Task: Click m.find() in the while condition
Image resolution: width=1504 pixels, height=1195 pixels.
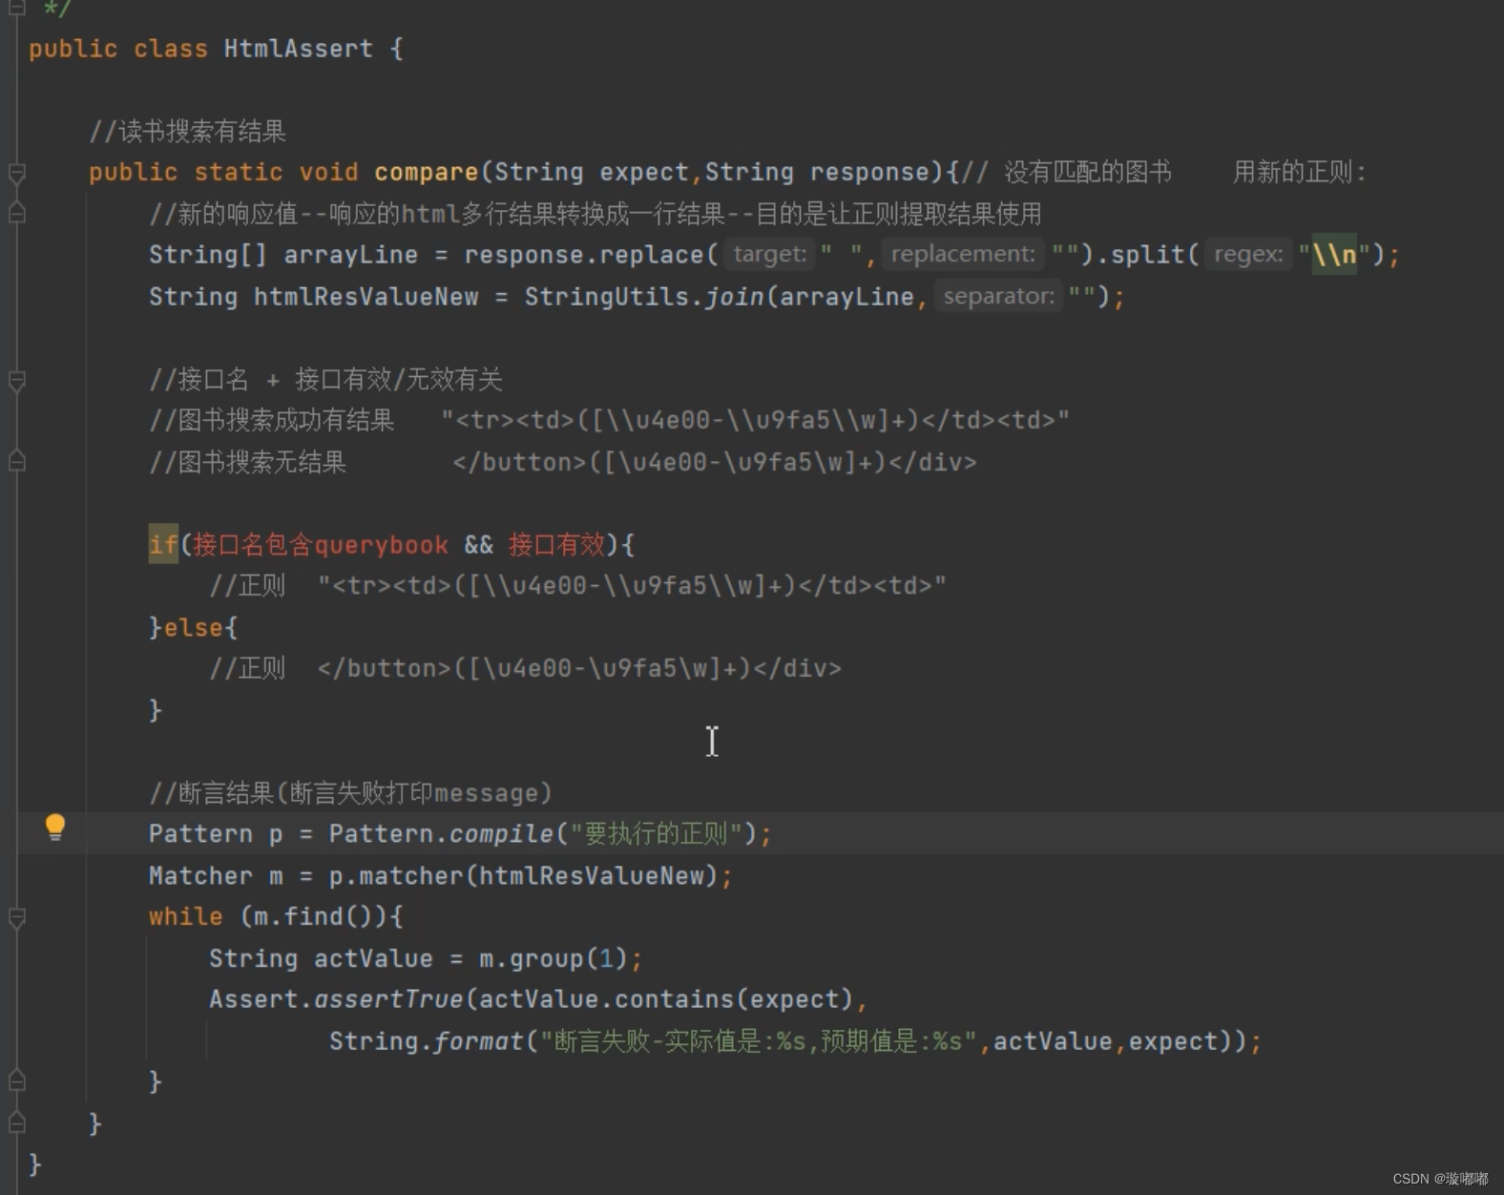Action: tap(312, 917)
